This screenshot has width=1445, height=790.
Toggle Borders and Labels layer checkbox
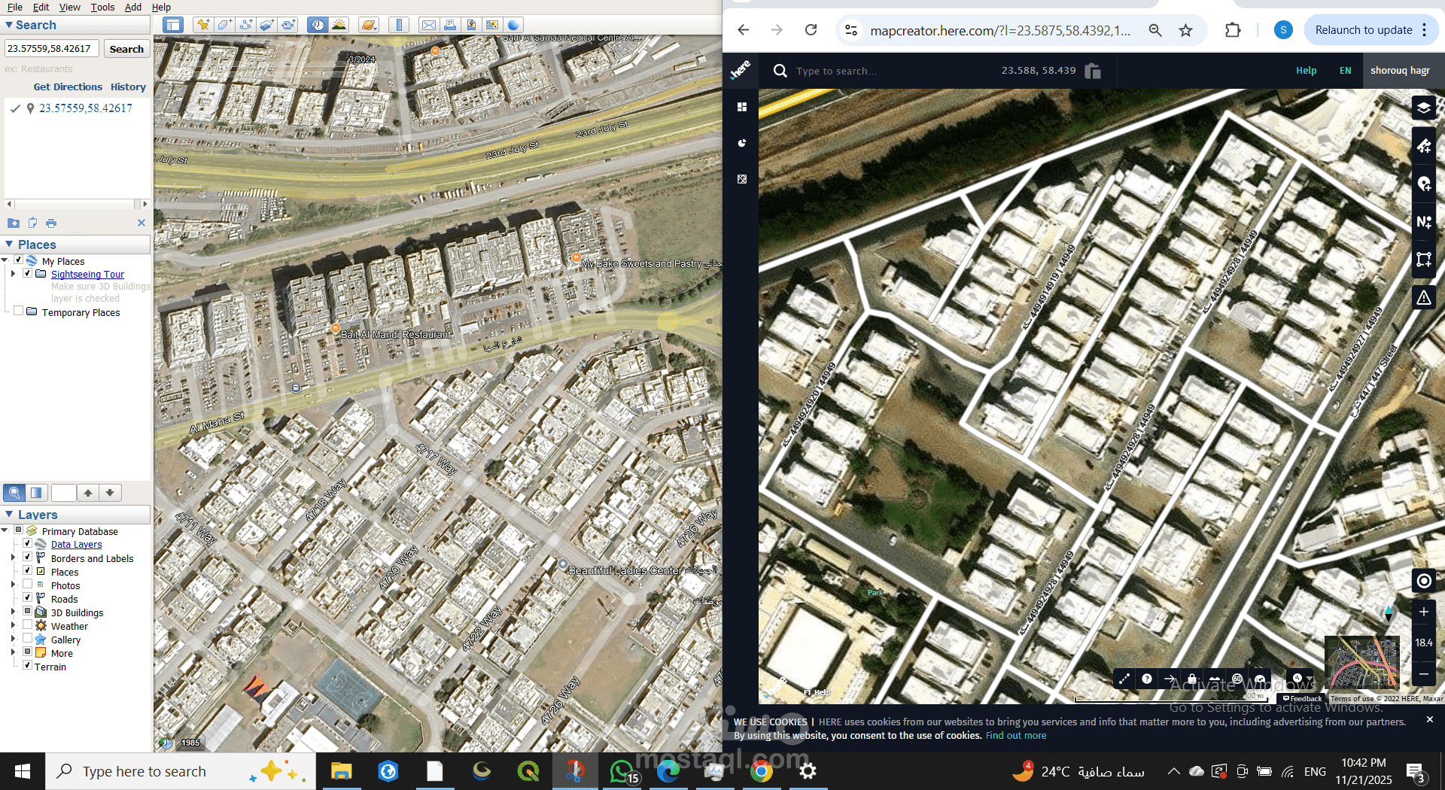click(x=27, y=558)
